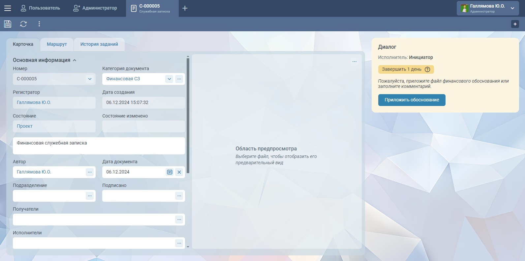Open the hamburger main menu
This screenshot has width=525, height=261.
[8, 8]
